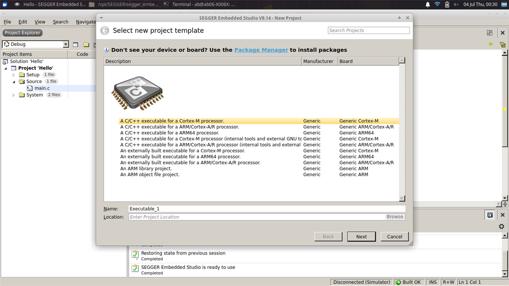Image resolution: width=509 pixels, height=286 pixels.
Task: Click the yellow build configuration icon
Action: (503, 45)
